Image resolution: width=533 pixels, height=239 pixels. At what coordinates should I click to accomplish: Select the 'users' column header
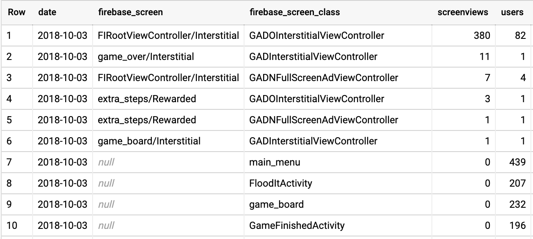click(x=512, y=12)
